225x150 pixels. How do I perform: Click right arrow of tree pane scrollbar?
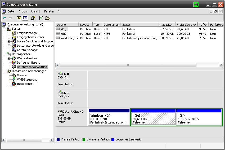point(51,140)
